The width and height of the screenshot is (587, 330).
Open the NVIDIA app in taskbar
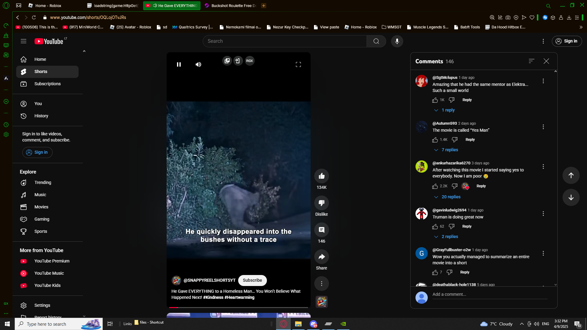pyautogui.click(x=343, y=324)
